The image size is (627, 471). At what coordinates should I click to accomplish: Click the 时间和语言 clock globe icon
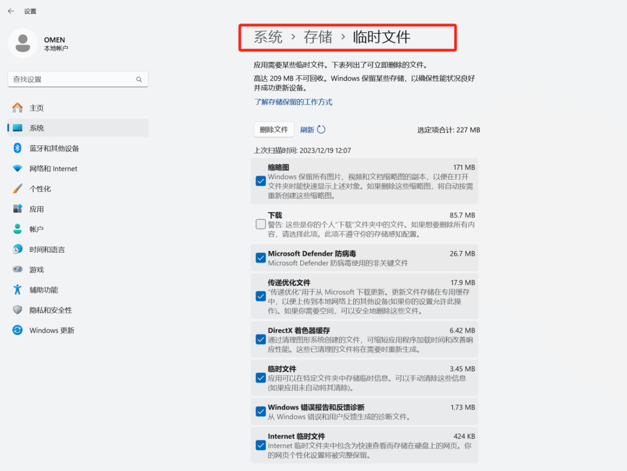pos(17,249)
